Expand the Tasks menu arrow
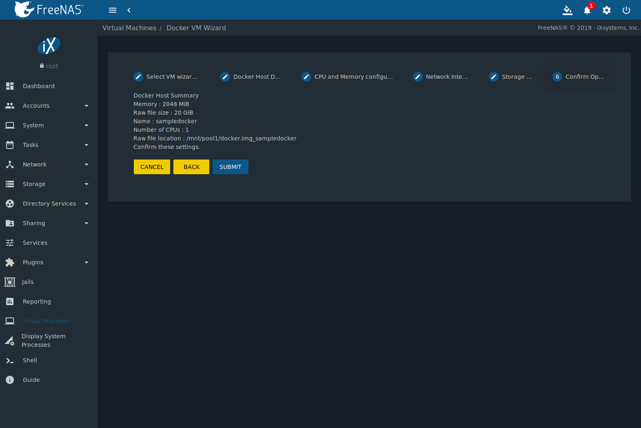641x428 pixels. click(x=87, y=145)
